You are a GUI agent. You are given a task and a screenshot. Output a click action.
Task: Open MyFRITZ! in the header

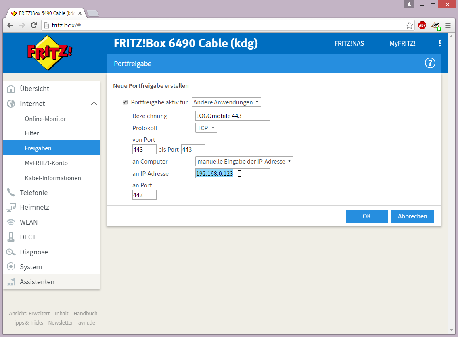point(402,43)
